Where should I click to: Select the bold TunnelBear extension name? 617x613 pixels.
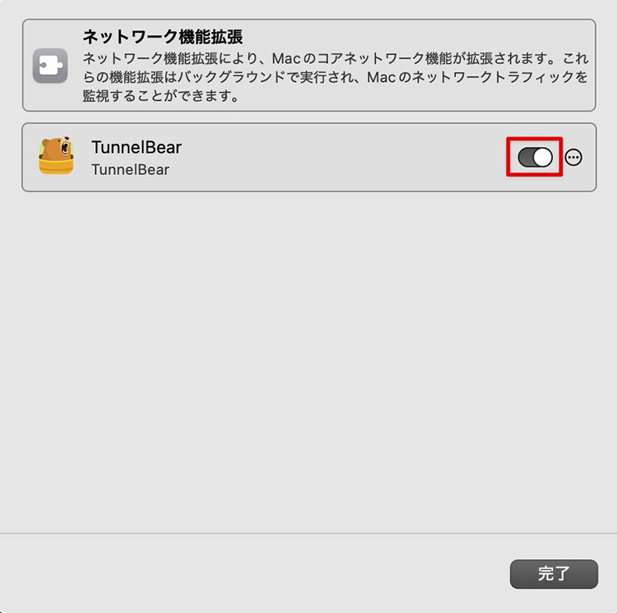pyautogui.click(x=136, y=148)
